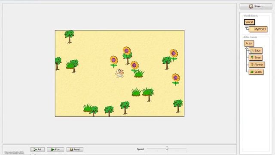
Task: Click the flower nearest the right edge, below the tree
Action: [x=176, y=79]
